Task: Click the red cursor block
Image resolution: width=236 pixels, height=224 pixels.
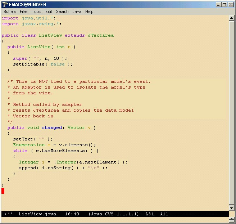Action: (3, 191)
